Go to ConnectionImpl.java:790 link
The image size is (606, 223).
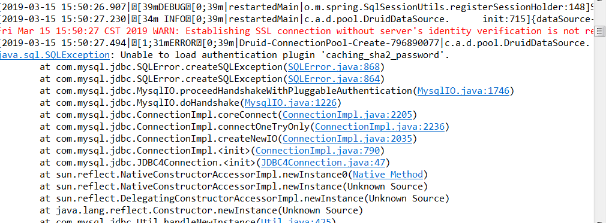coord(317,151)
